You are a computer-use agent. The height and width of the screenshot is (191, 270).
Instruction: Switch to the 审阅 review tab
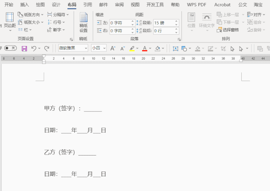pos(119,5)
